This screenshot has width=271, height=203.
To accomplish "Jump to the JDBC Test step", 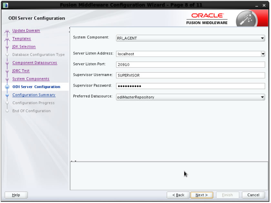I will (x=21, y=71).
